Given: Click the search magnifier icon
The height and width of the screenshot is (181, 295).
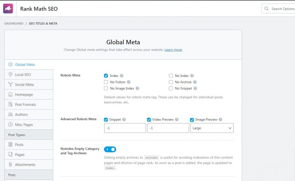Looking at the screenshot, I should [x=267, y=9].
